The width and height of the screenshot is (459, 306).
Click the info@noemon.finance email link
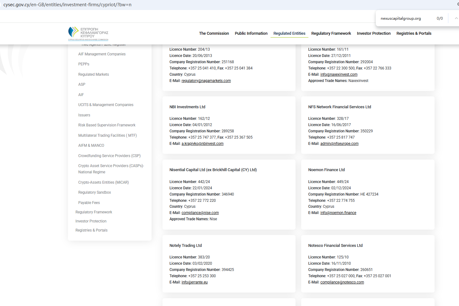click(x=338, y=213)
